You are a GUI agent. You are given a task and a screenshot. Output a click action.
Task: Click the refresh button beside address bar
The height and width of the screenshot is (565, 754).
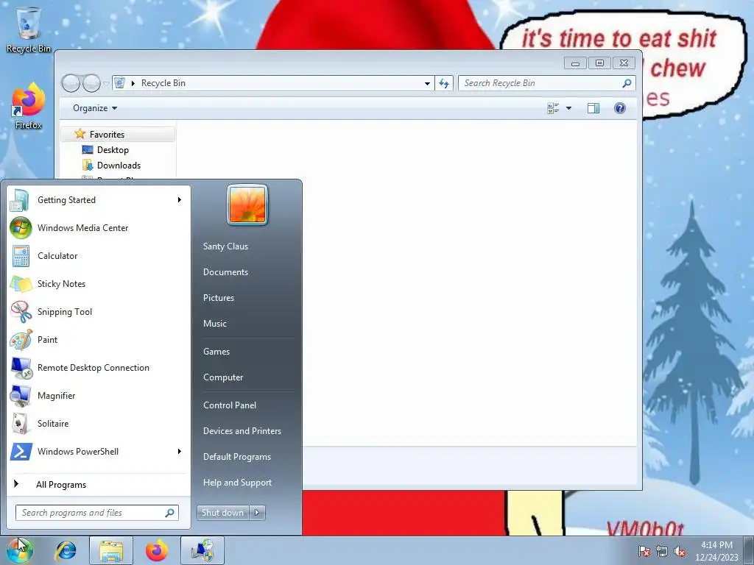pos(444,83)
